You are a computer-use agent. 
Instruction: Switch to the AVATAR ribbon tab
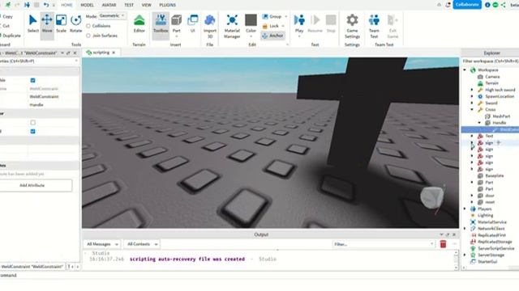pyautogui.click(x=109, y=5)
